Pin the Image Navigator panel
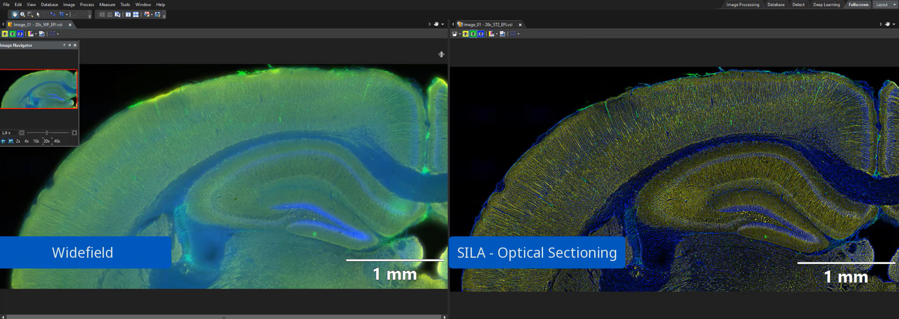 tap(69, 45)
